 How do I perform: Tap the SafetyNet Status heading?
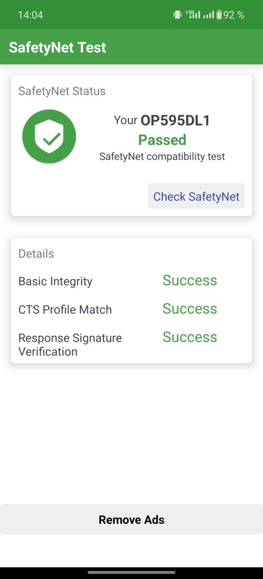(x=62, y=91)
